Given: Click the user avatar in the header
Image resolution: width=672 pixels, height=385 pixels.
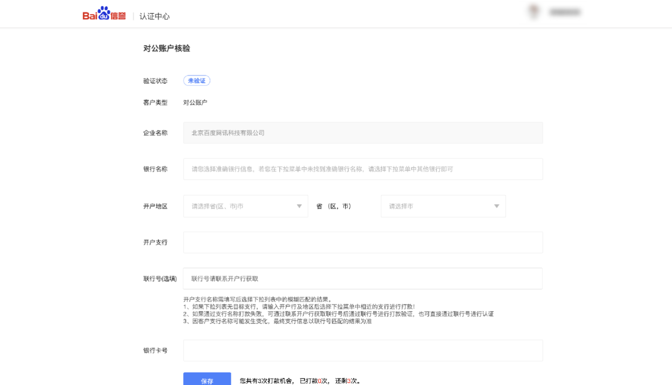Looking at the screenshot, I should coord(533,12).
